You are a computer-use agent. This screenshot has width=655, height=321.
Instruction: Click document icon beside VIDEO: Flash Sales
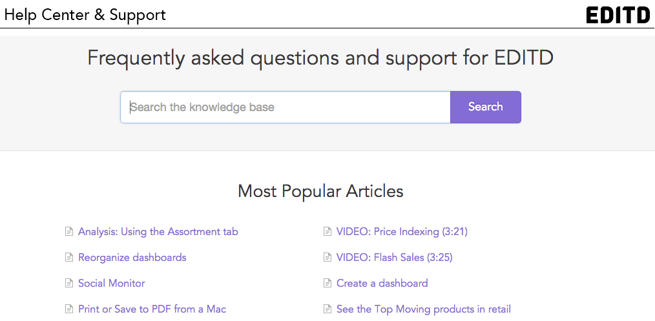coord(327,257)
